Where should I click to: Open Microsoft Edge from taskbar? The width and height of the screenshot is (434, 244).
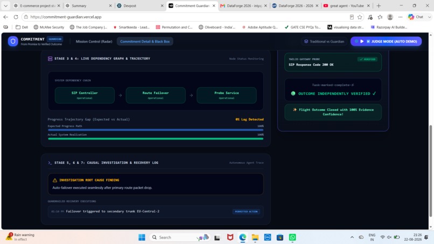click(x=242, y=238)
